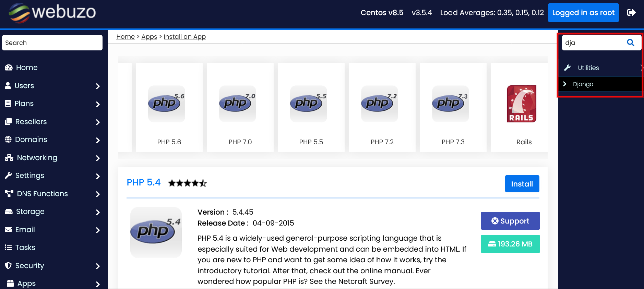Click the Users person icon
The height and width of the screenshot is (289, 644).
8,85
